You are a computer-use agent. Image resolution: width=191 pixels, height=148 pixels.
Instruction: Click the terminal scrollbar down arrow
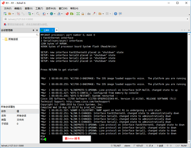(x=189, y=142)
